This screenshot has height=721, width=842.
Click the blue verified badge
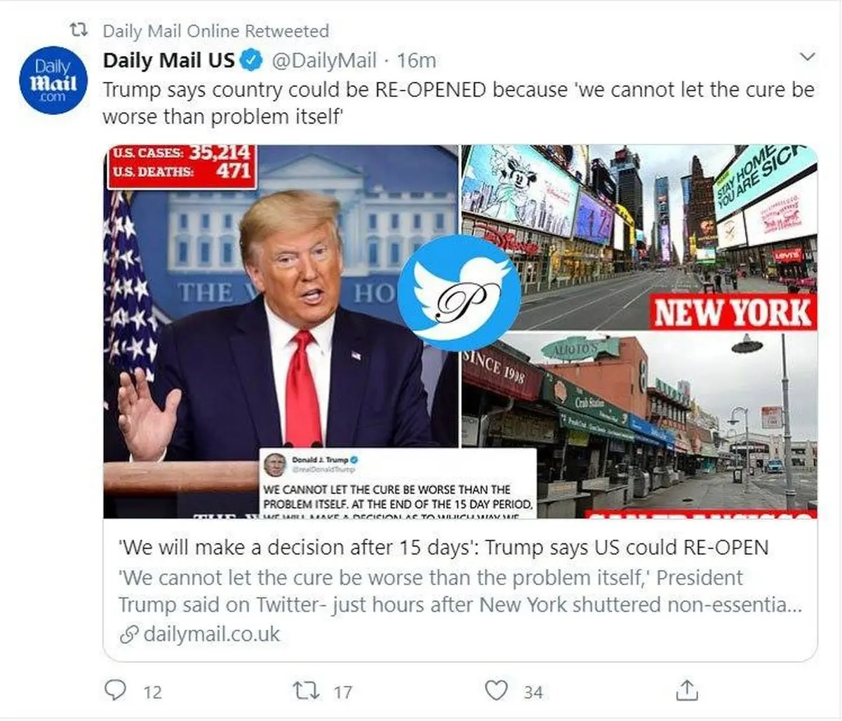[252, 60]
